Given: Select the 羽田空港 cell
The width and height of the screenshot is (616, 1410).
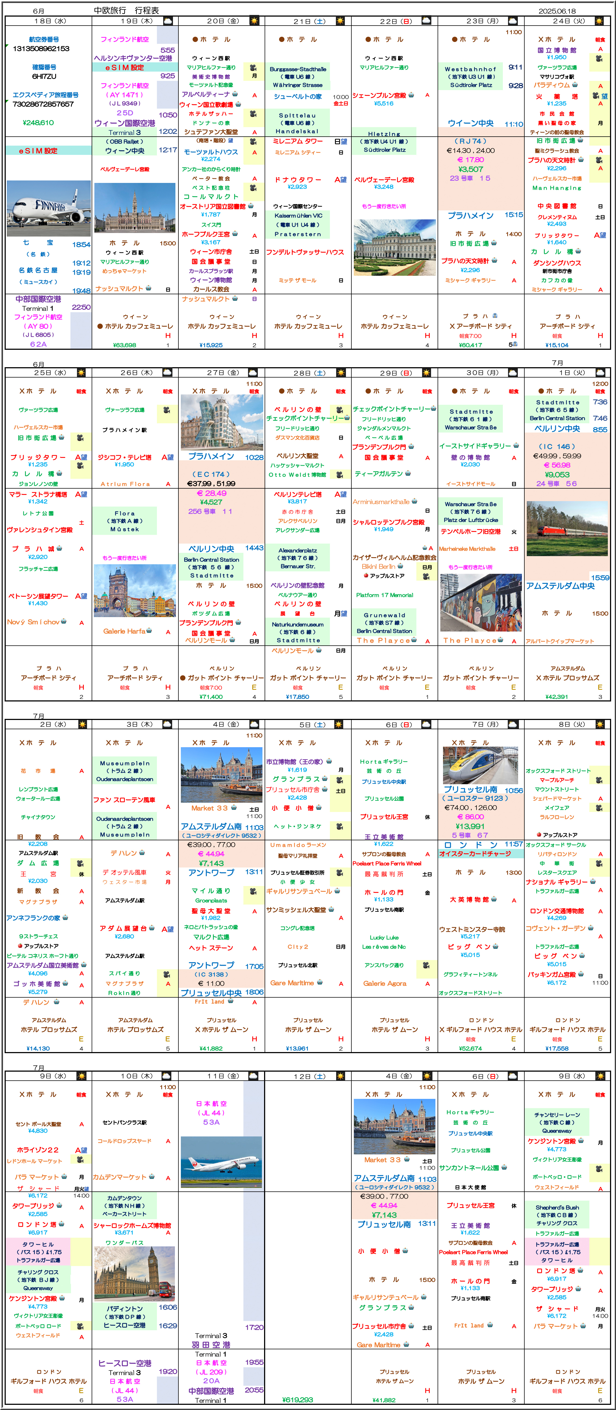Looking at the screenshot, I should 211,1344.
